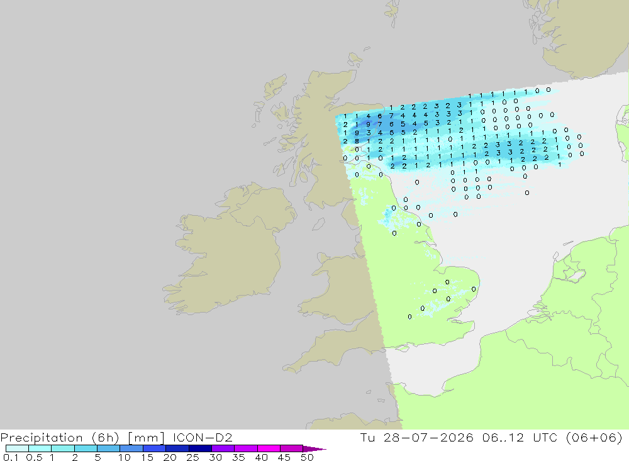Click the over-50 mm arrow tip of legend
This screenshot has width=629, height=461.
(x=314, y=449)
